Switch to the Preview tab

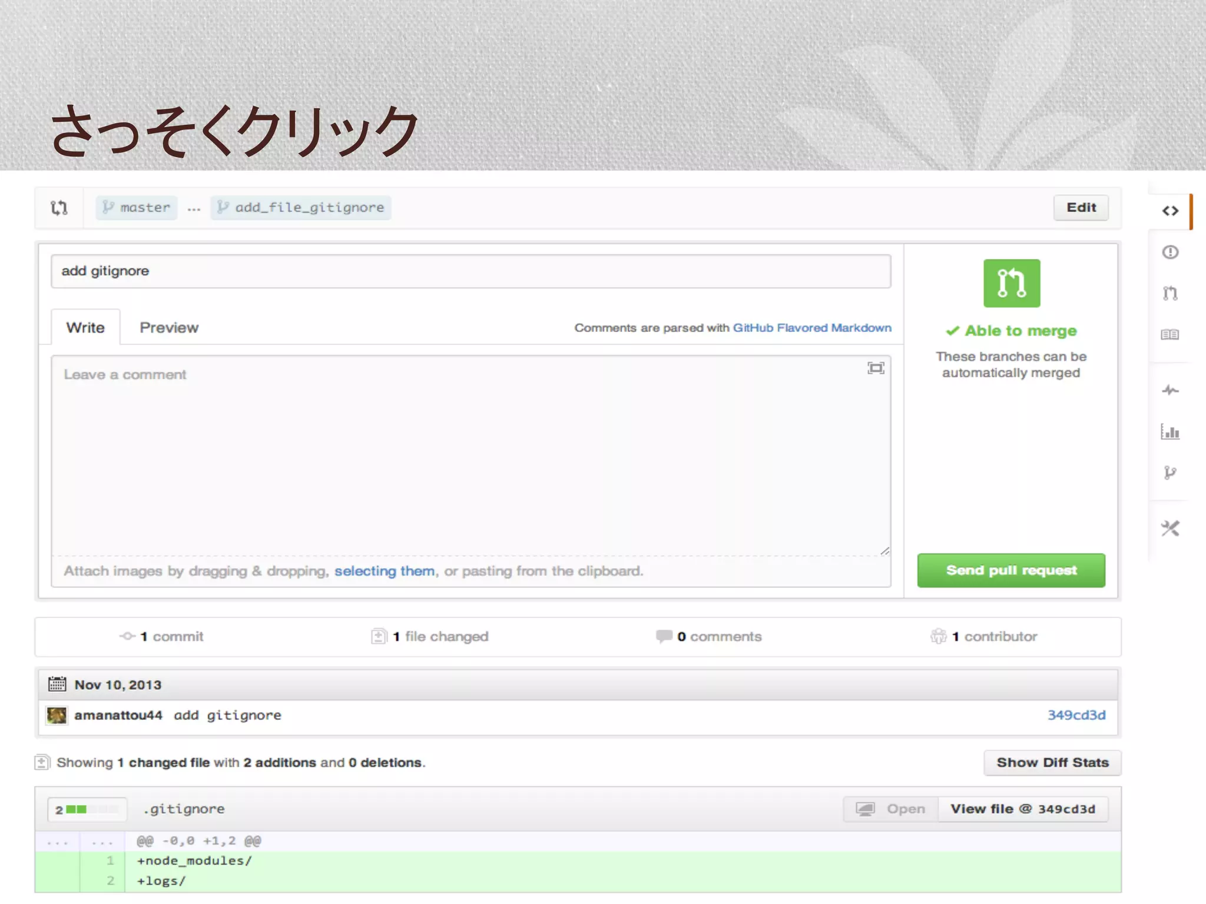click(169, 328)
